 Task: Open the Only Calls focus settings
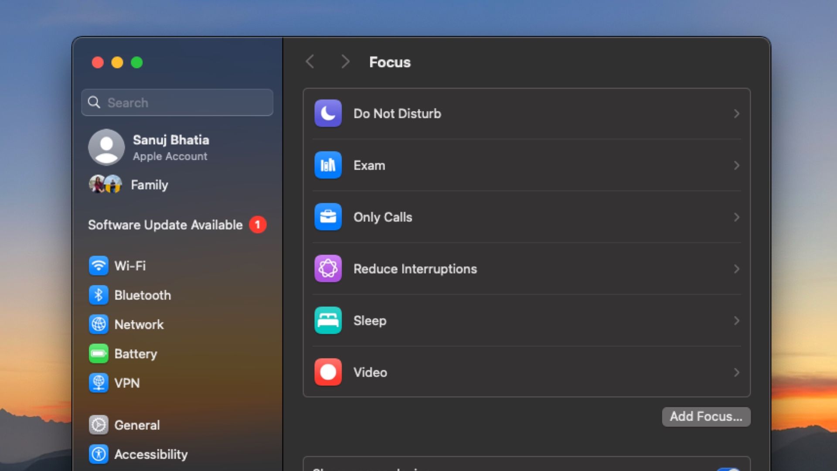(x=527, y=217)
